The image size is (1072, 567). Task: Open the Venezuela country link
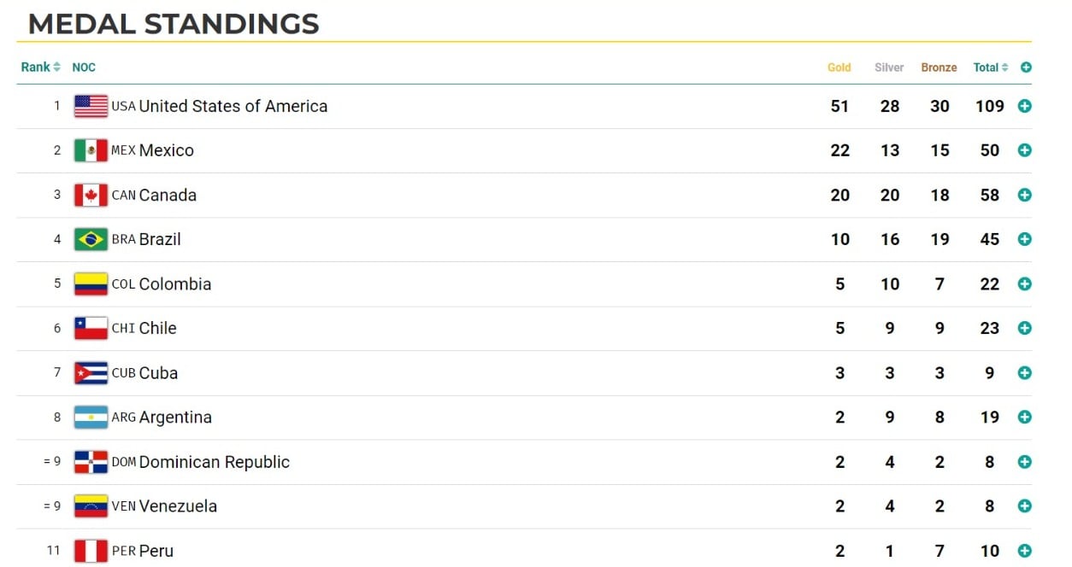[178, 506]
